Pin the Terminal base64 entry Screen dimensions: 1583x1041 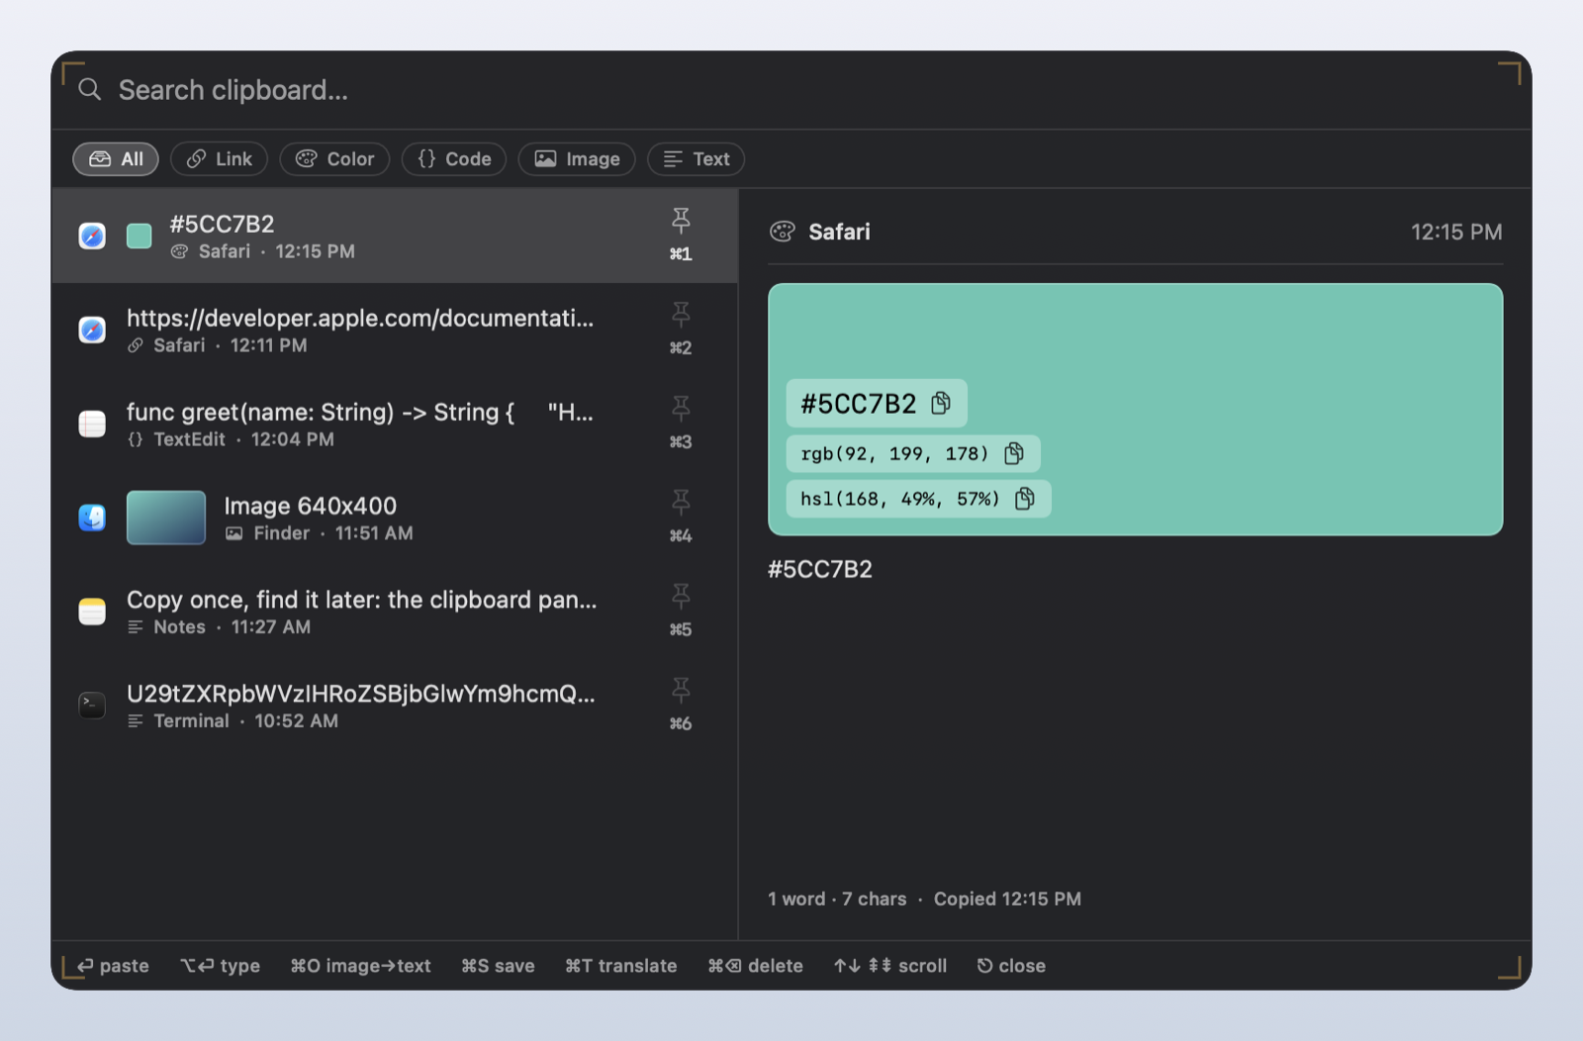(x=681, y=691)
